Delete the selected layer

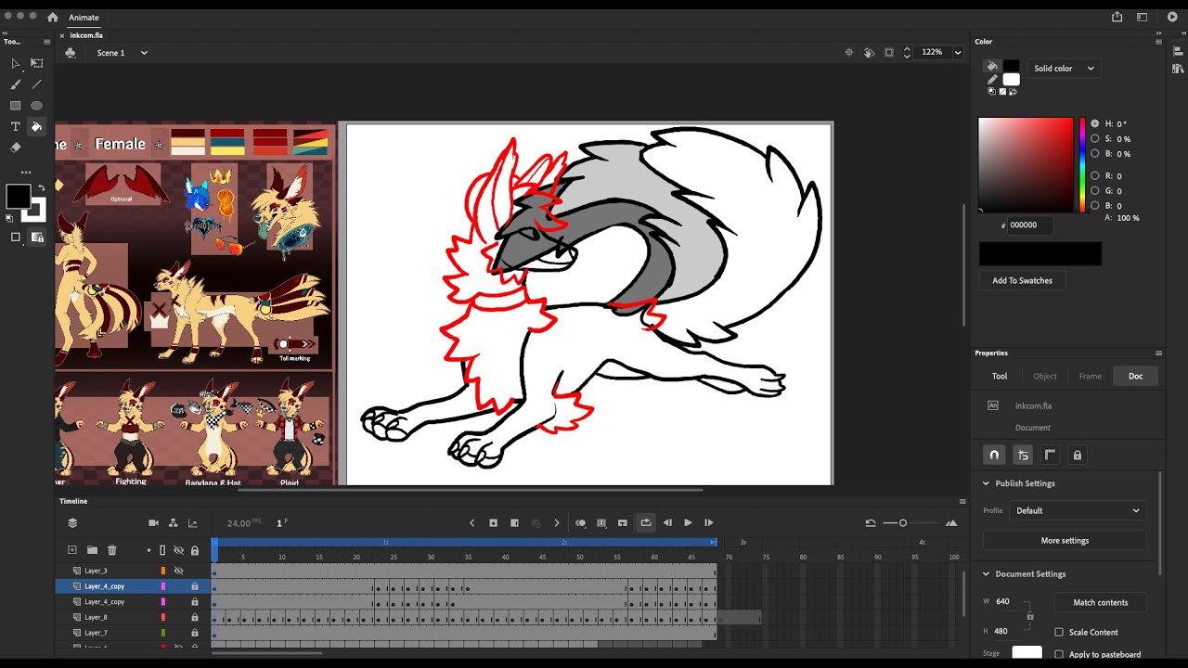(112, 550)
